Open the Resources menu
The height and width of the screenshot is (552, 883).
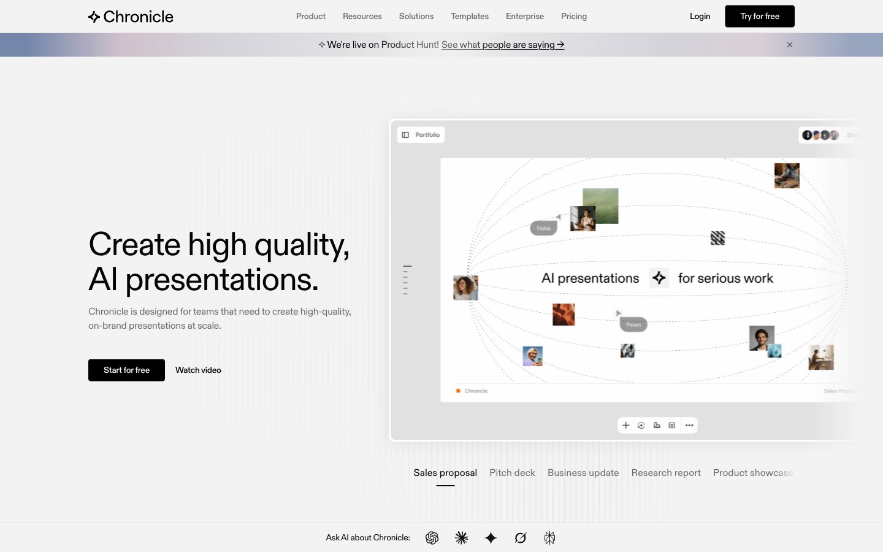362,17
